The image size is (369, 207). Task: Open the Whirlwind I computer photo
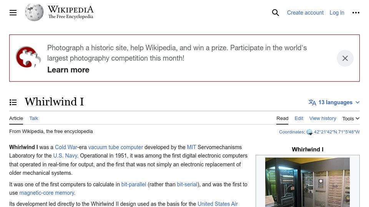point(307,182)
